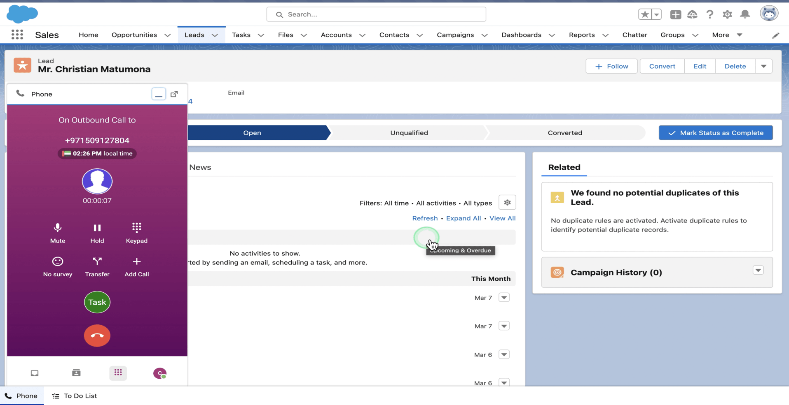Click the Lead record star icon
789x405 pixels.
click(22, 65)
